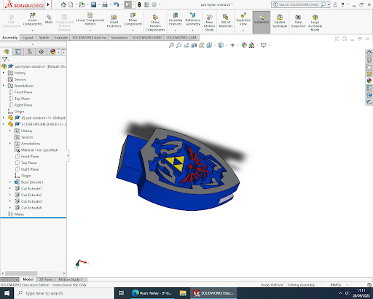
Task: Click the Print icon in title toolbar
Action: [105, 4]
